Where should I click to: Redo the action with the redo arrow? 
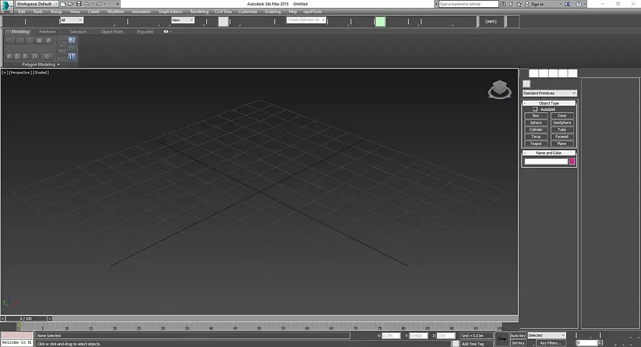tap(98, 4)
